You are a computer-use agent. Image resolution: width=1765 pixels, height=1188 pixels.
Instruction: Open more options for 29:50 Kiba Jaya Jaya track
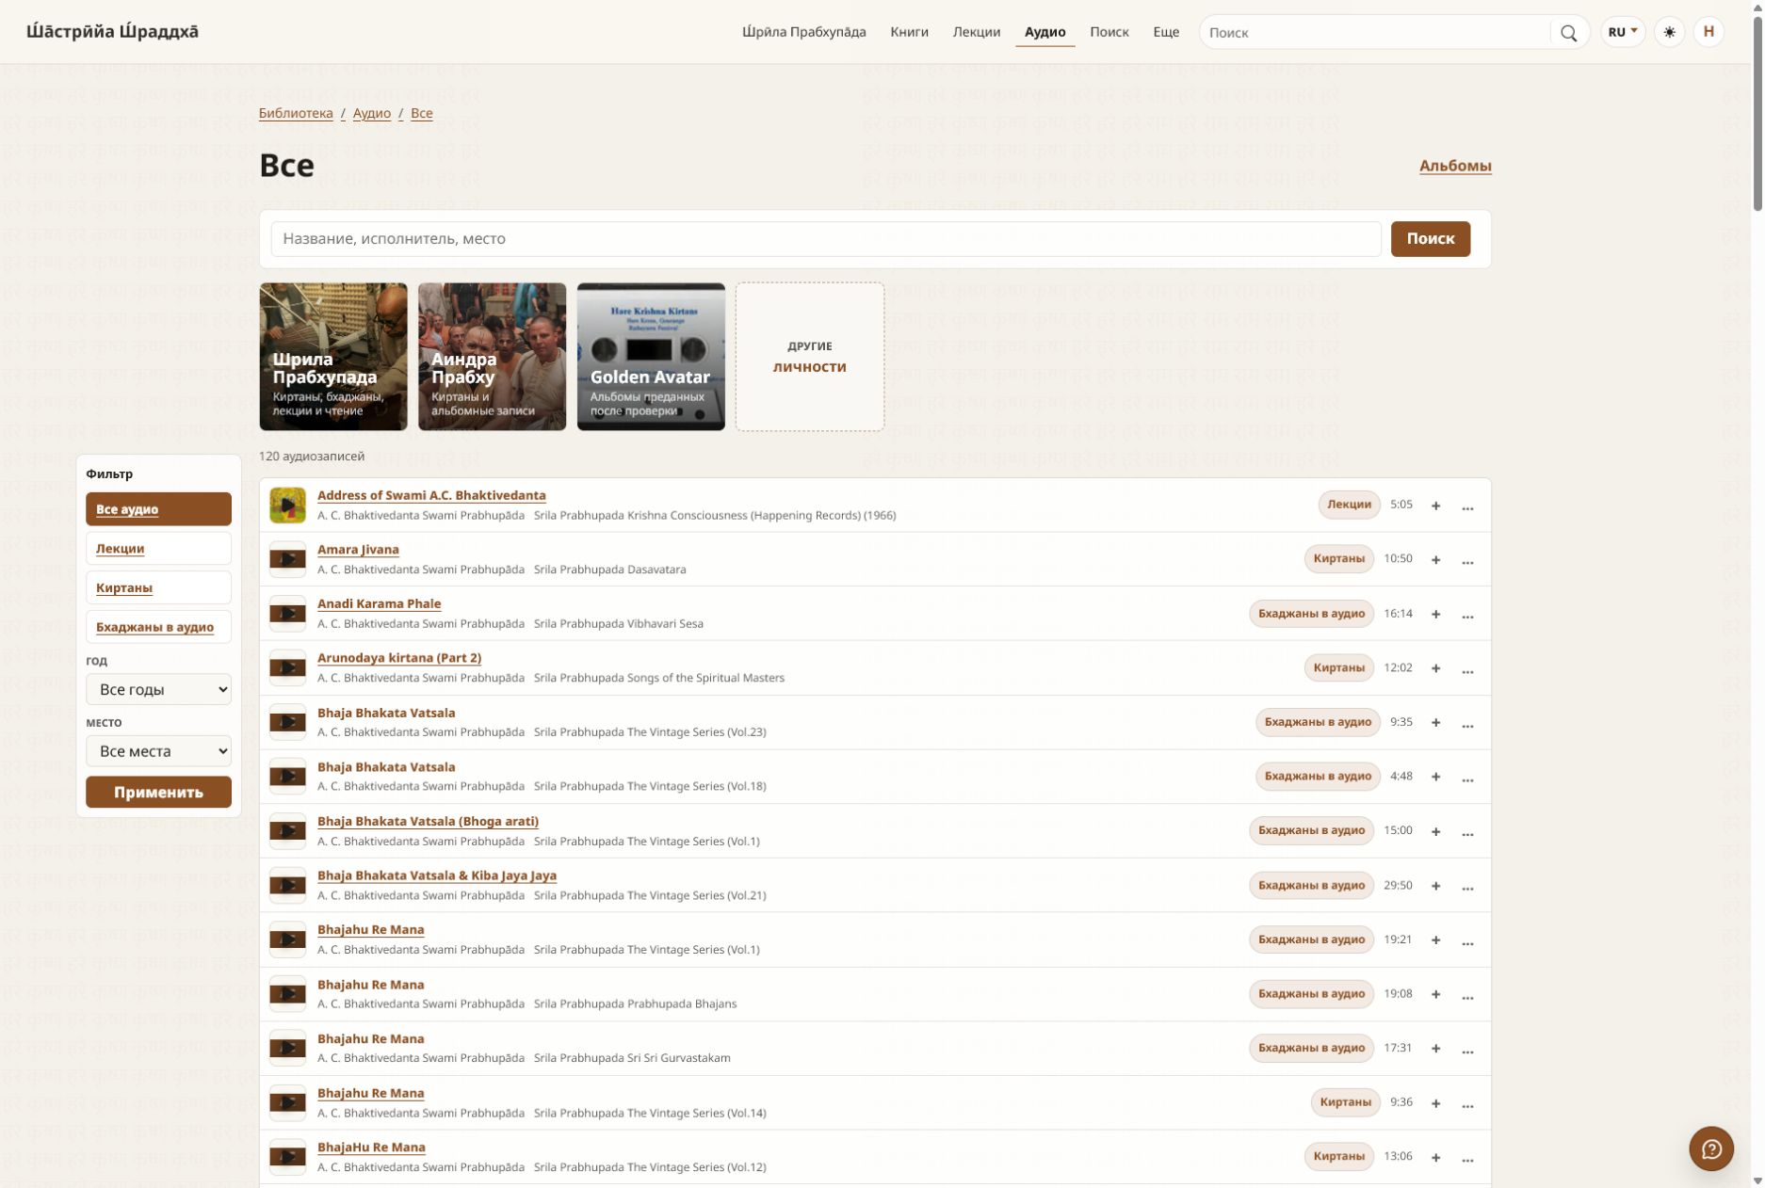tap(1467, 886)
